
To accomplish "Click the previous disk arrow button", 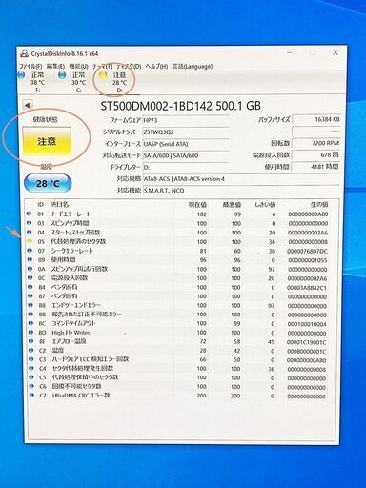I will [28, 105].
